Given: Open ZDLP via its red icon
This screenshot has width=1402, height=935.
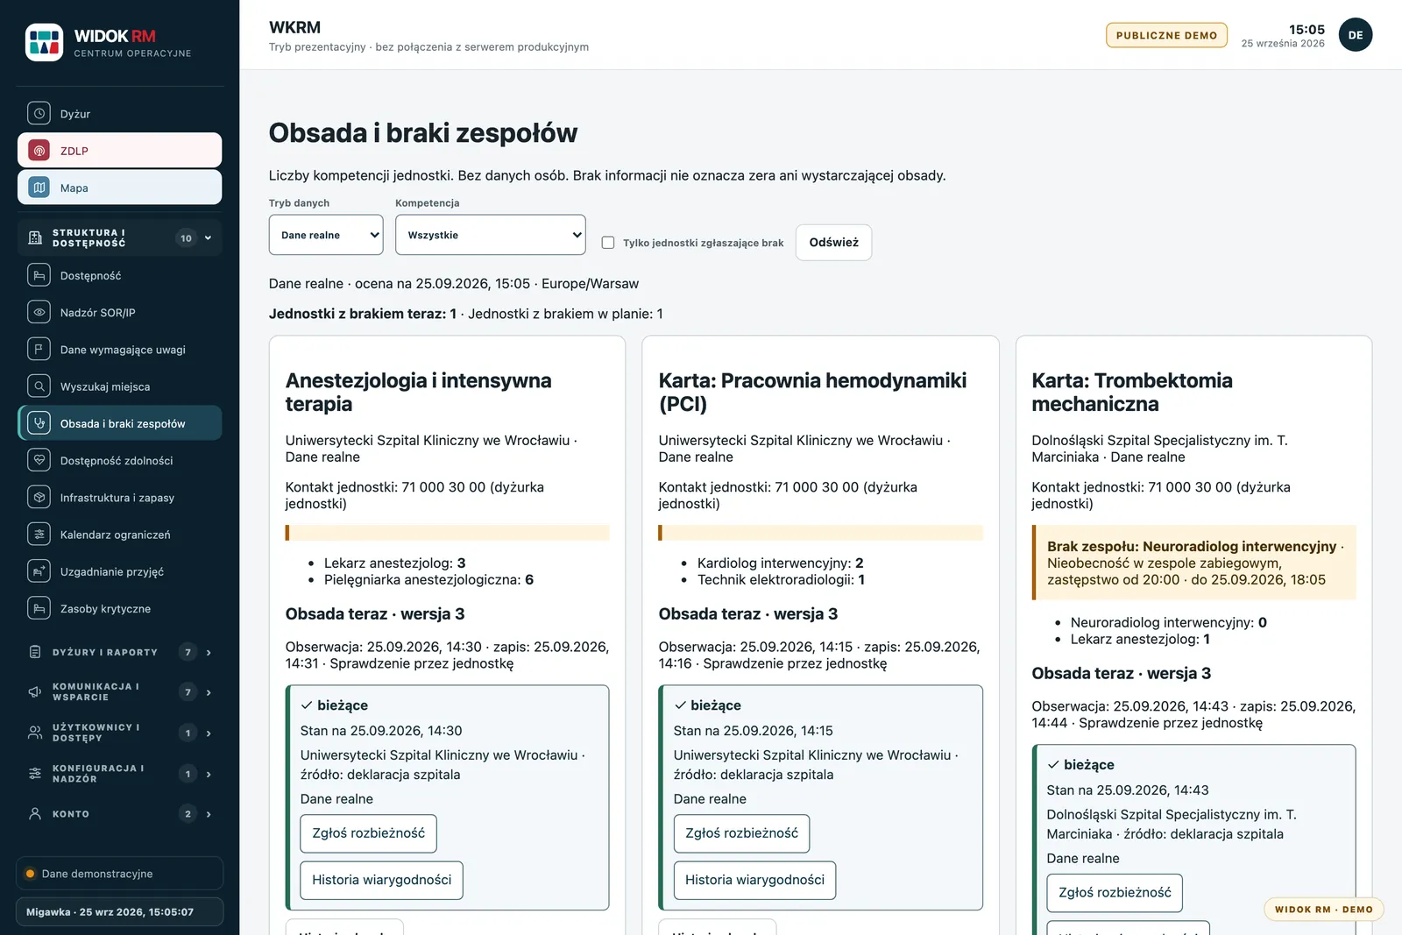Looking at the screenshot, I should (x=39, y=151).
